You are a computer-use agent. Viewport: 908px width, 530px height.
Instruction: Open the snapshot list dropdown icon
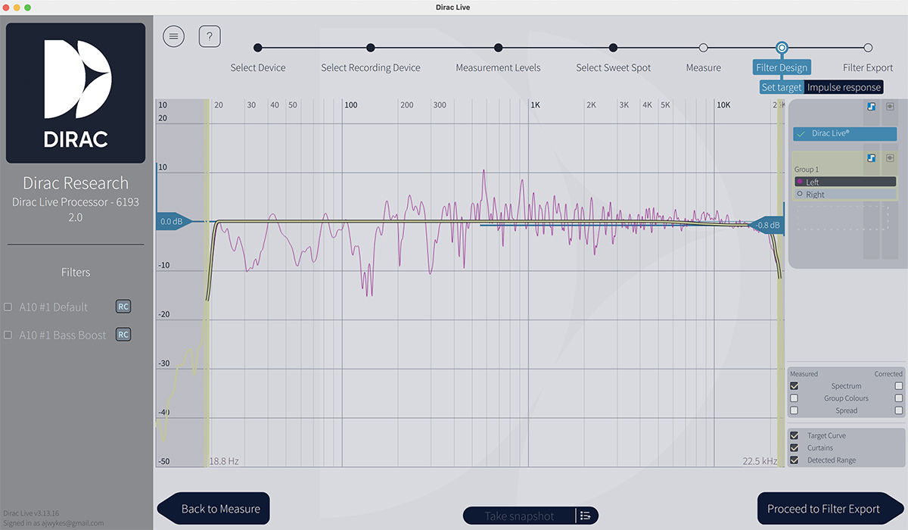(x=586, y=516)
